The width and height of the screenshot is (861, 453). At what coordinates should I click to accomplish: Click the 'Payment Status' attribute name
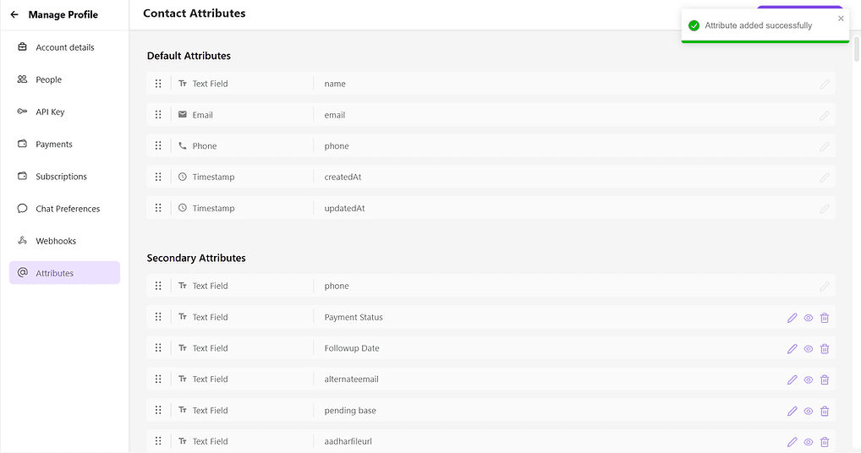353,317
